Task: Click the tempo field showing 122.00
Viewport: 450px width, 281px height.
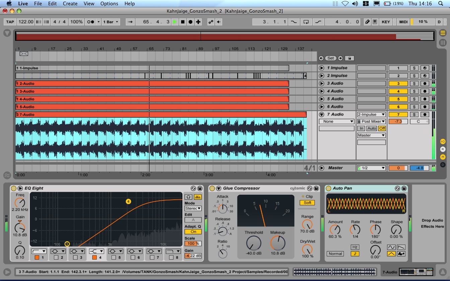Action: tap(26, 22)
